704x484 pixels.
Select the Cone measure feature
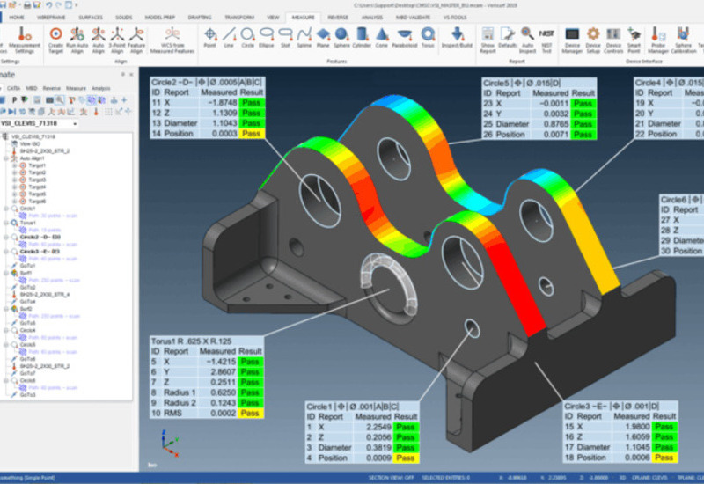(x=382, y=38)
